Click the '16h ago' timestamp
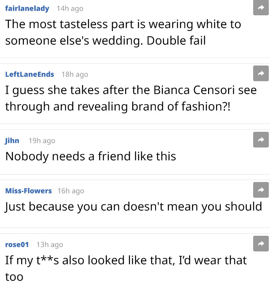 tap(71, 191)
